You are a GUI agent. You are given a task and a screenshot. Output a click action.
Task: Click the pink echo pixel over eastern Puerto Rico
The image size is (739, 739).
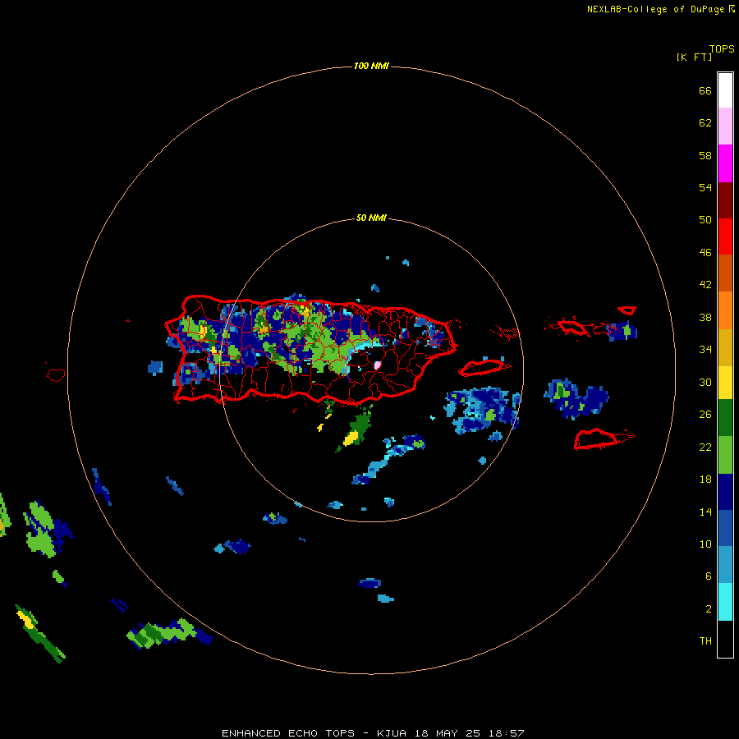pyautogui.click(x=377, y=365)
